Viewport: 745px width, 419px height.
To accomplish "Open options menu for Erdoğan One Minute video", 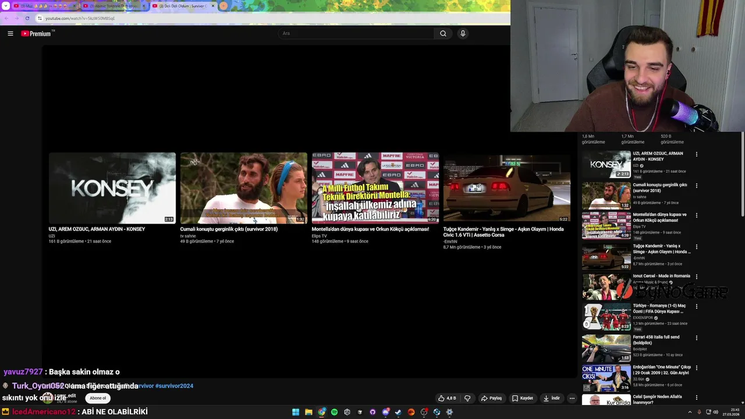I will click(696, 368).
